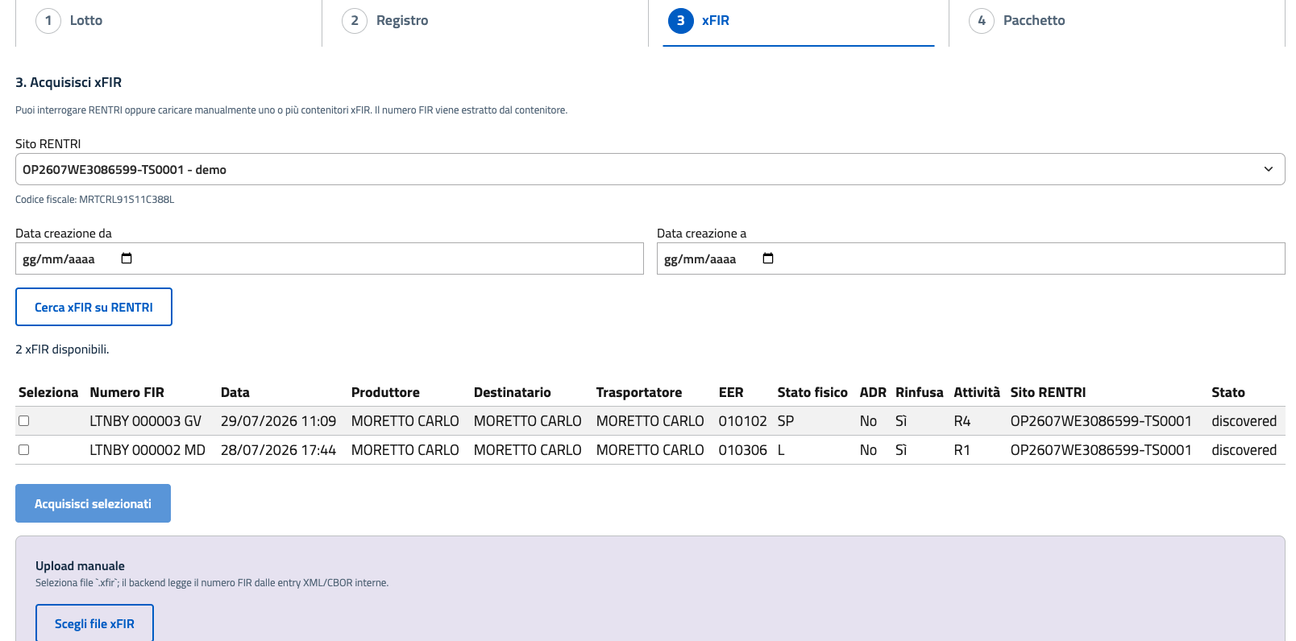This screenshot has height=641, width=1296.
Task: Click Scegli file xFIR button
Action: tap(94, 623)
